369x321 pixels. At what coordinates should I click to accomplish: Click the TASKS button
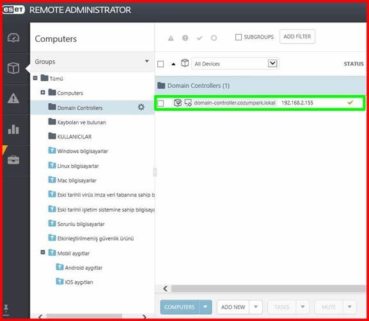pos(282,307)
